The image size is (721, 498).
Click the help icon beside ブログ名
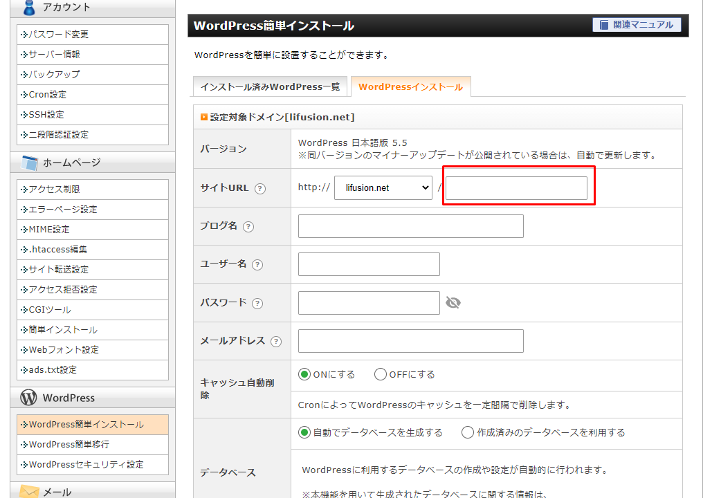(248, 227)
